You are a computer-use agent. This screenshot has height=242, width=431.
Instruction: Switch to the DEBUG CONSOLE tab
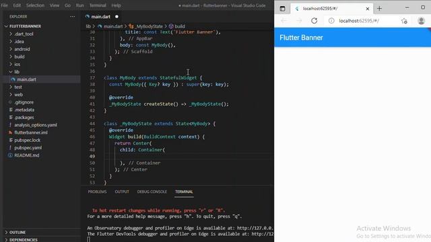pos(152,192)
